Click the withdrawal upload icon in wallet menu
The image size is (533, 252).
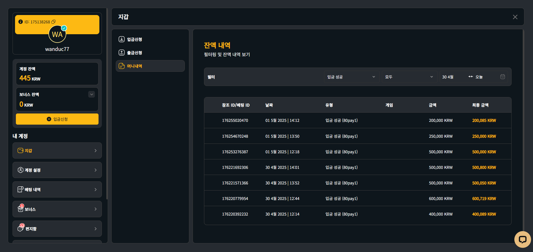(x=122, y=53)
